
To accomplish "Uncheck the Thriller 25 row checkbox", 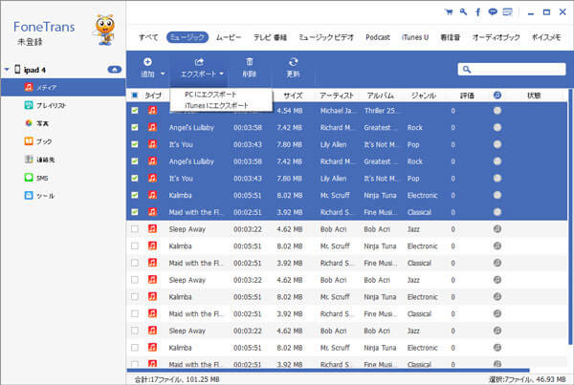I will pyautogui.click(x=135, y=110).
